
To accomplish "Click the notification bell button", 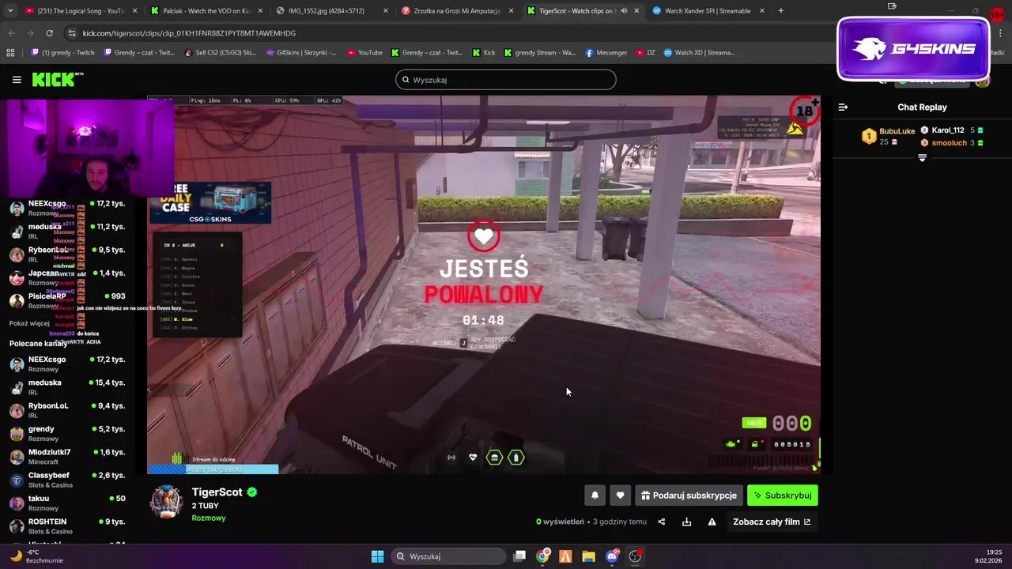I will (595, 496).
